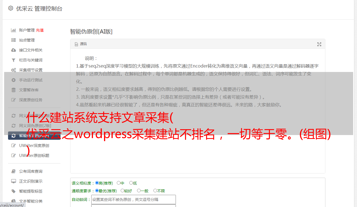Viewport: 357px width, 207px height.
Task: Click inside the editor on the 说明 text
Action: pyautogui.click(x=91, y=58)
